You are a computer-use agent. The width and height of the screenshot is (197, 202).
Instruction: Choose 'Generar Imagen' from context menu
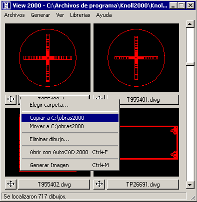[x=70, y=165]
